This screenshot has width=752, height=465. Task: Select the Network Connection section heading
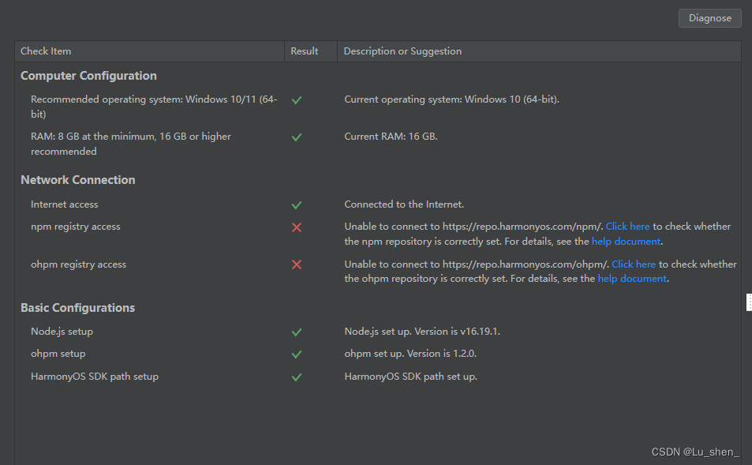(77, 180)
